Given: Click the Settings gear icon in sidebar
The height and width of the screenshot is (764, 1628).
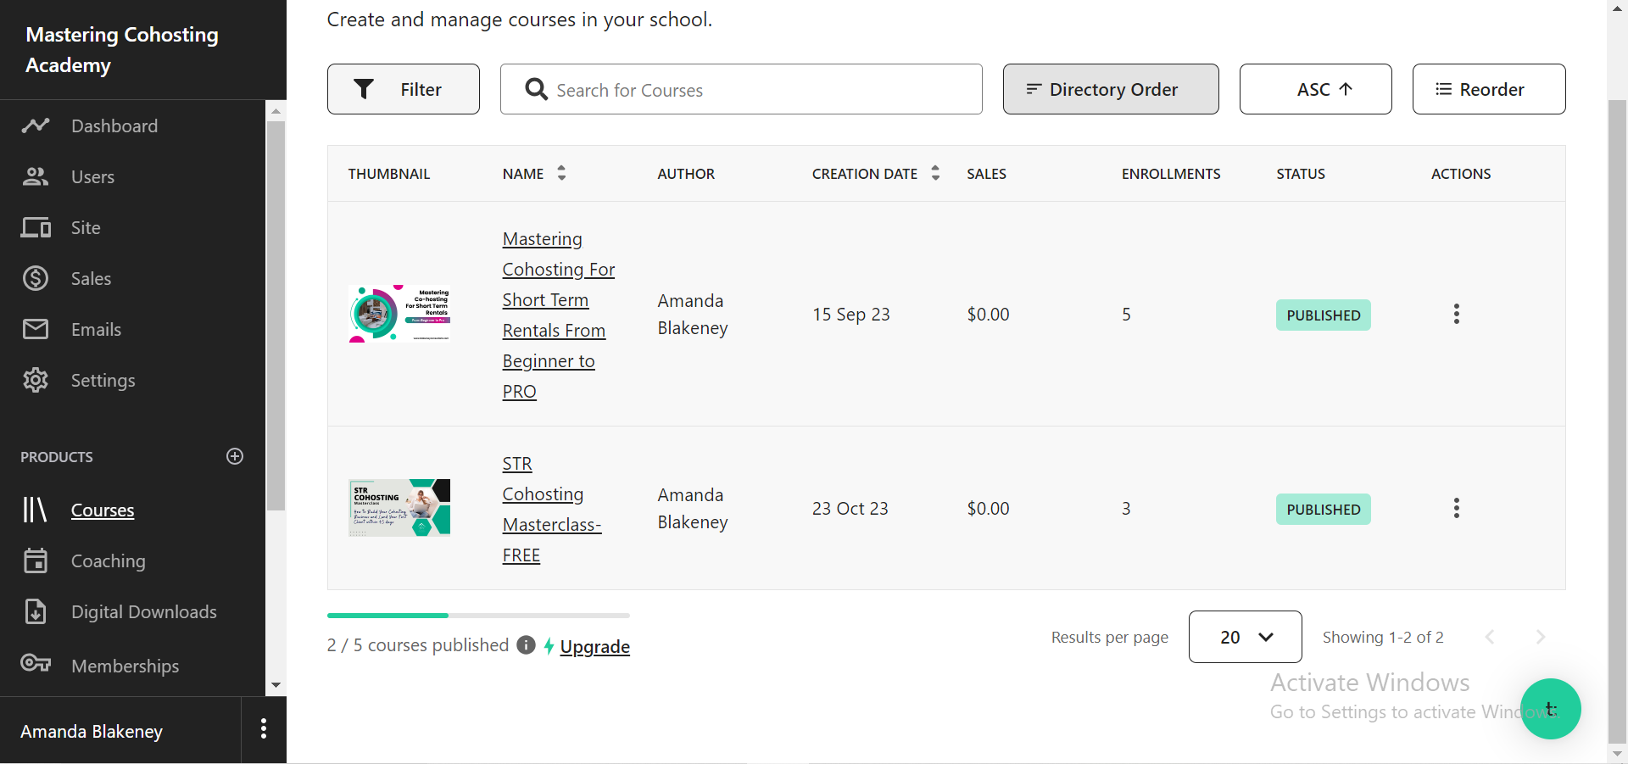Looking at the screenshot, I should click(x=36, y=380).
